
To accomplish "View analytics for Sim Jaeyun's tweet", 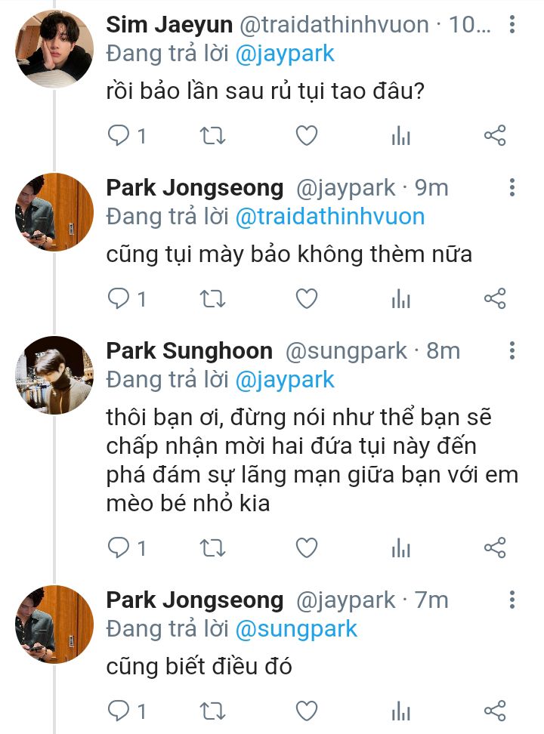I will pos(400,136).
